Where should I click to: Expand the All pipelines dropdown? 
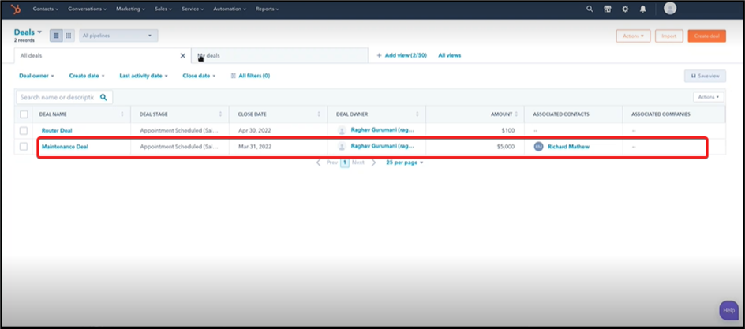pyautogui.click(x=118, y=36)
